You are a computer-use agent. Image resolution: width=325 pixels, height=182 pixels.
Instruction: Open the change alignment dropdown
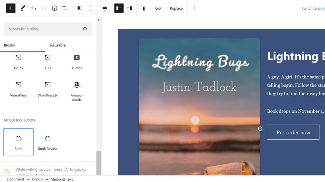[x=105, y=8]
